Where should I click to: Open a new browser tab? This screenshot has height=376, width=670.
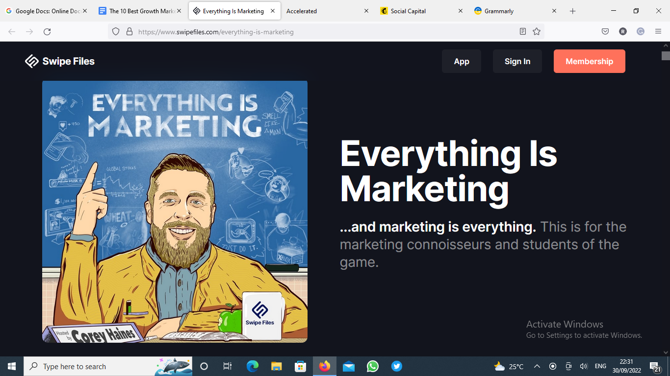[x=572, y=11]
